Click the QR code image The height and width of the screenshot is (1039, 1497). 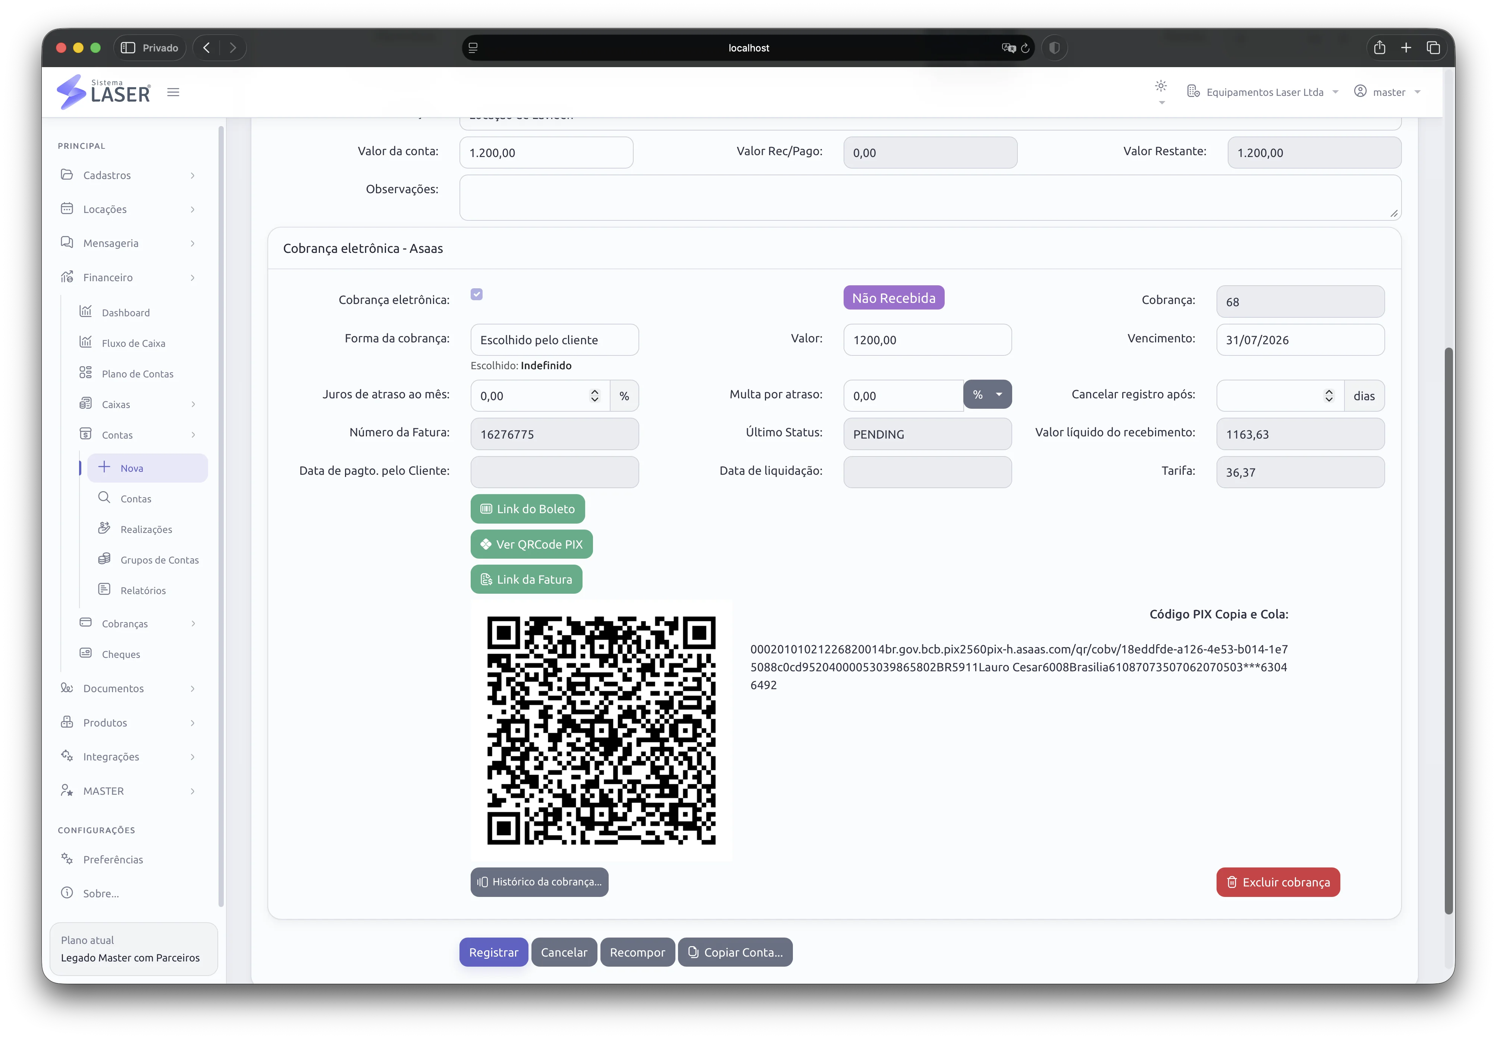tap(601, 731)
